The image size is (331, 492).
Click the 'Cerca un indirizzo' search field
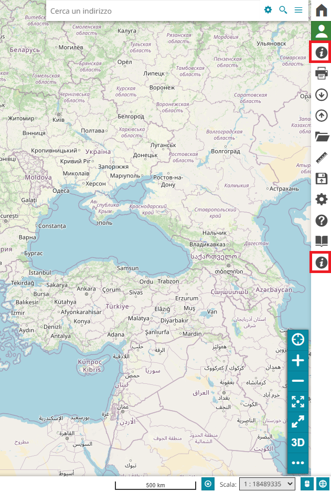154,11
